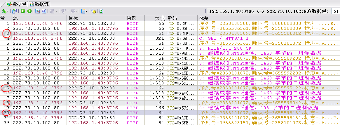Screen dimensions: 340x125
Task: Select packet row number 21
Action: click(x=170, y=118)
